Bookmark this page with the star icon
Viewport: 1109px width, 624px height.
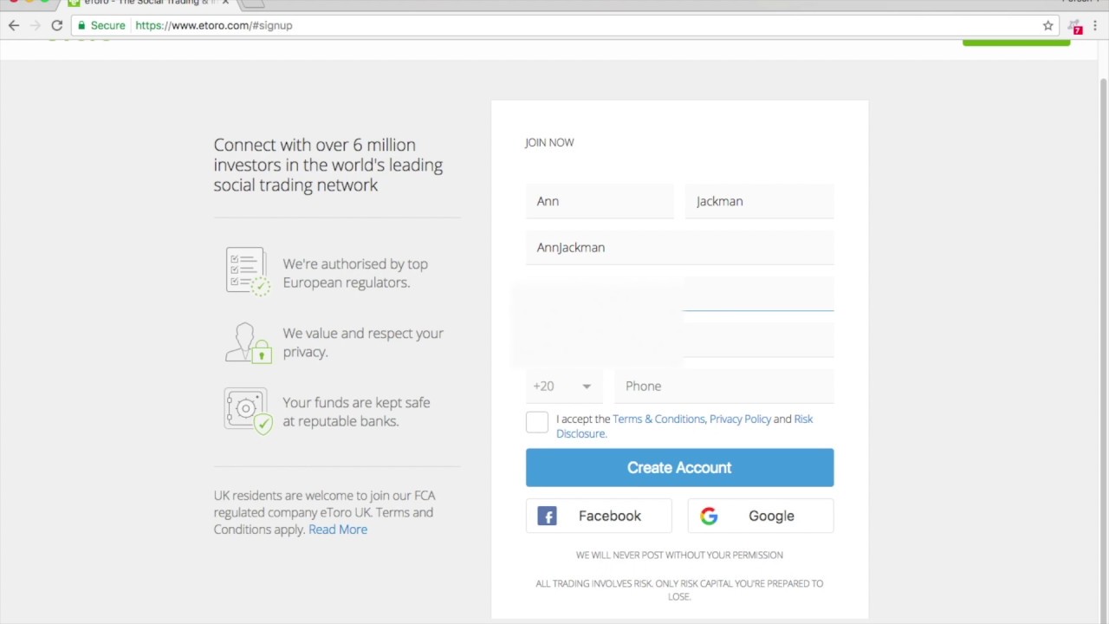click(x=1047, y=25)
